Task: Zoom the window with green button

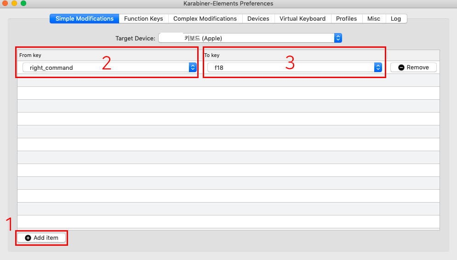Action: coord(23,4)
